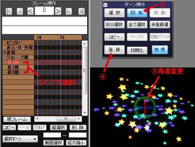
Task: Click the range end frame field
Action: pos(78,135)
